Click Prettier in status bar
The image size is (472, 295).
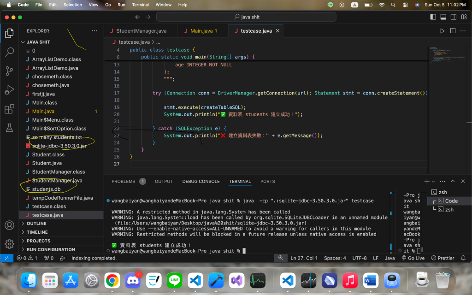coord(442,258)
